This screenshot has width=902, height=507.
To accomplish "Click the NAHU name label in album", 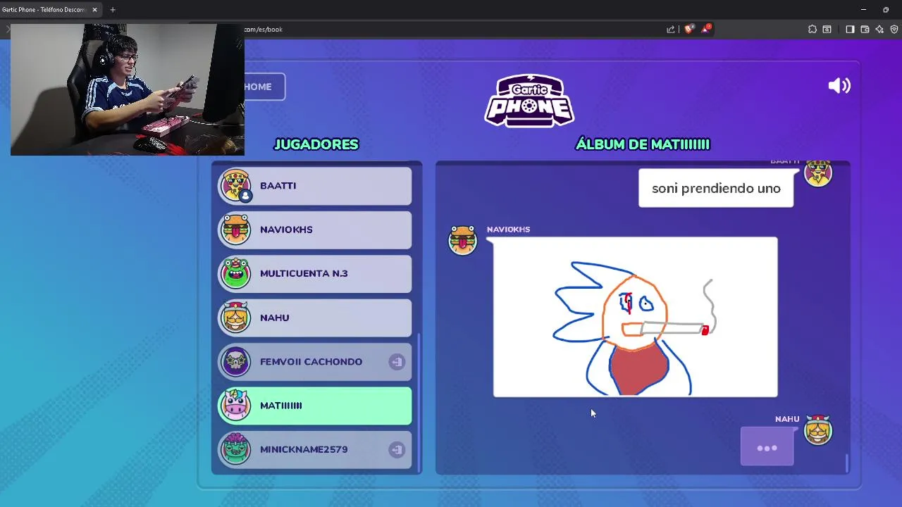I will pos(787,419).
